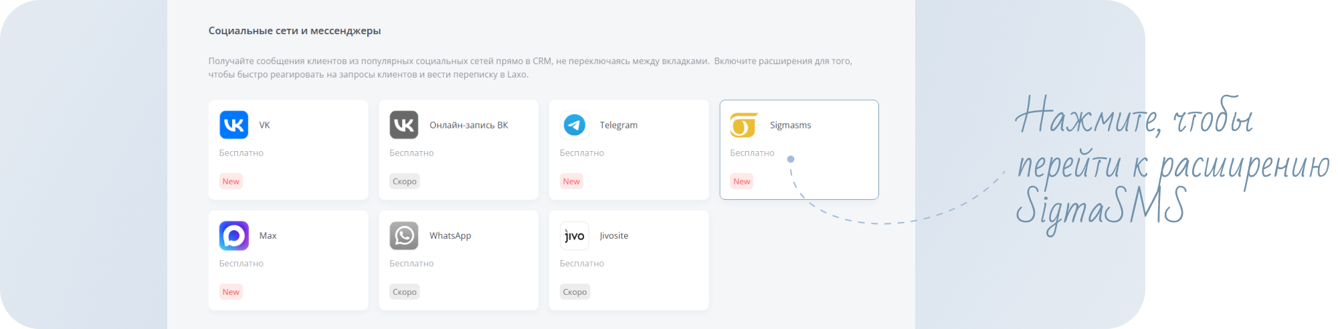Open the Онлайн-запись ВК title
Image resolution: width=1338 pixels, height=329 pixels.
tap(468, 125)
